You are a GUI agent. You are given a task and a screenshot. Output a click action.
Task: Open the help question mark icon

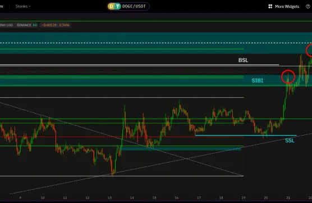click(308, 7)
